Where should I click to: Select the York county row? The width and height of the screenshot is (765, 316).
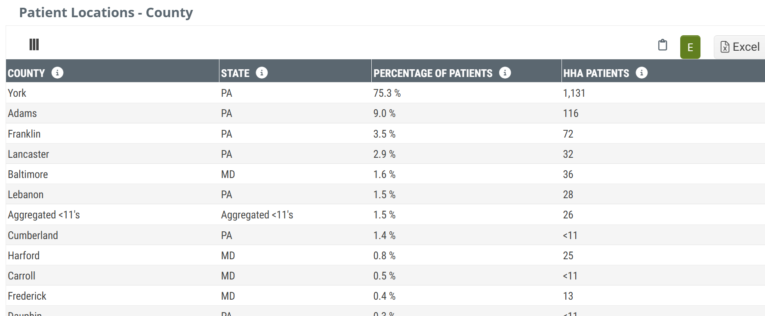[17, 93]
